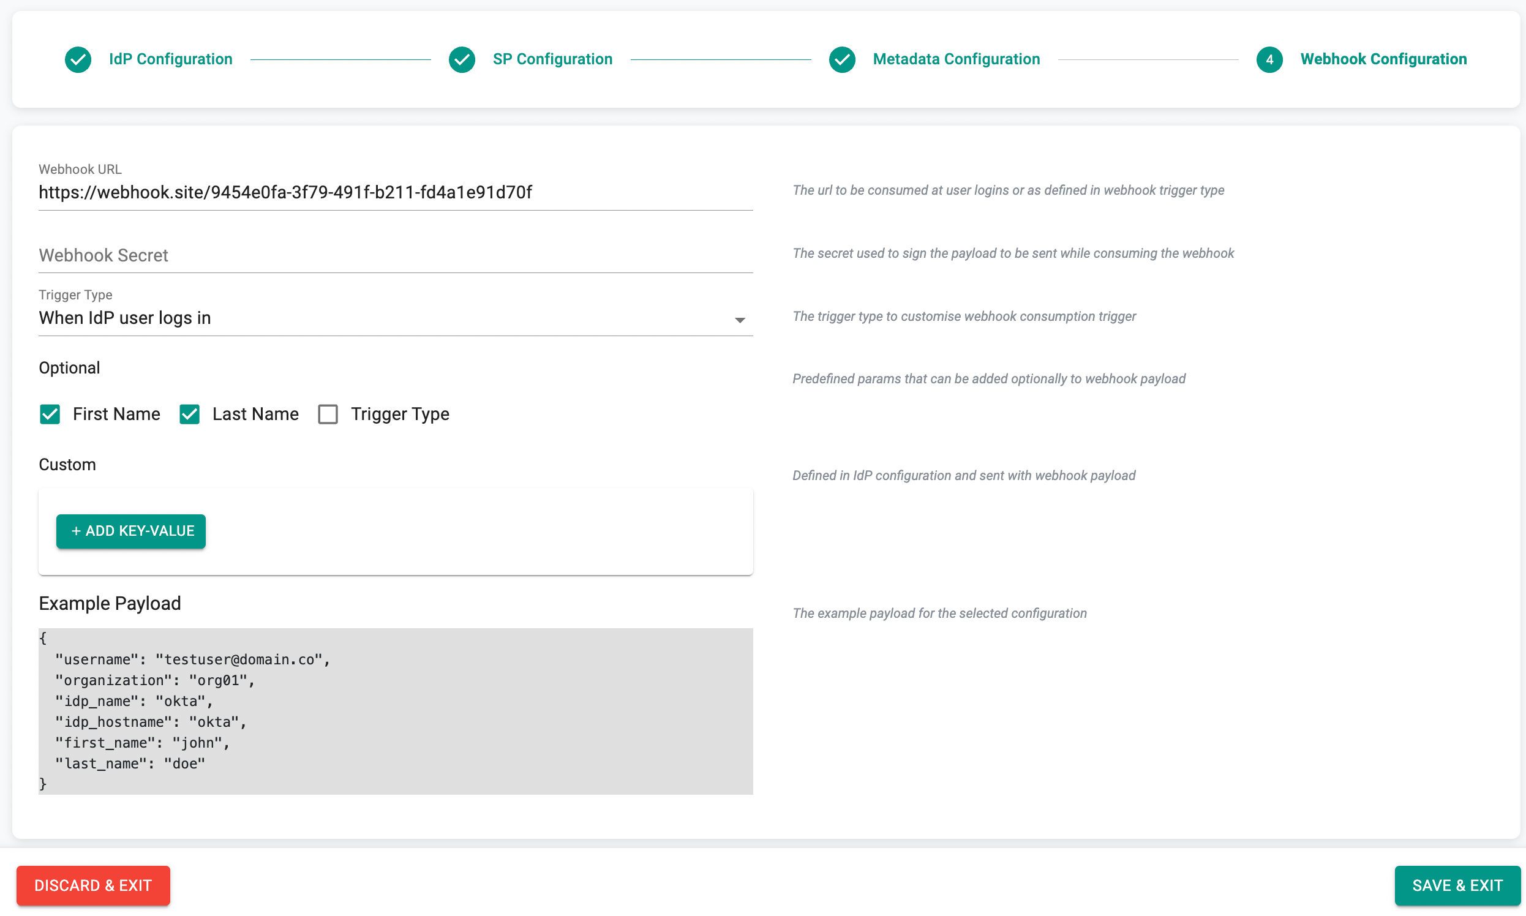This screenshot has width=1526, height=916.
Task: Click inside the Example Payload code block
Action: coord(395,711)
